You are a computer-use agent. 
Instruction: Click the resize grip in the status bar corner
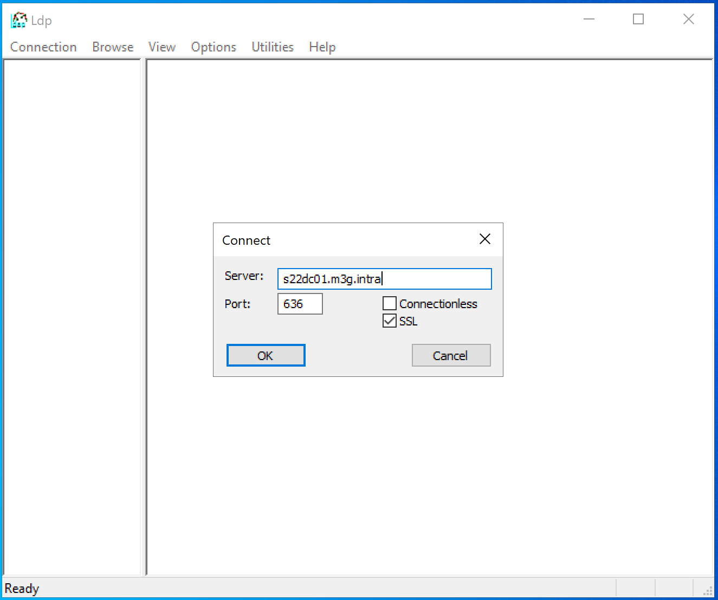[708, 590]
